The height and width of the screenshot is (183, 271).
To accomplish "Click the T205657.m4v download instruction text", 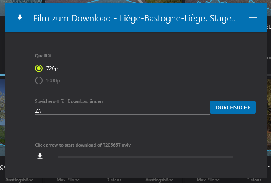I will [x=83, y=145].
